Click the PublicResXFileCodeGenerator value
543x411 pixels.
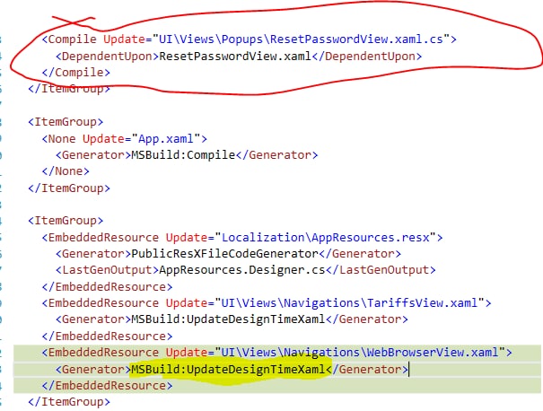224,254
